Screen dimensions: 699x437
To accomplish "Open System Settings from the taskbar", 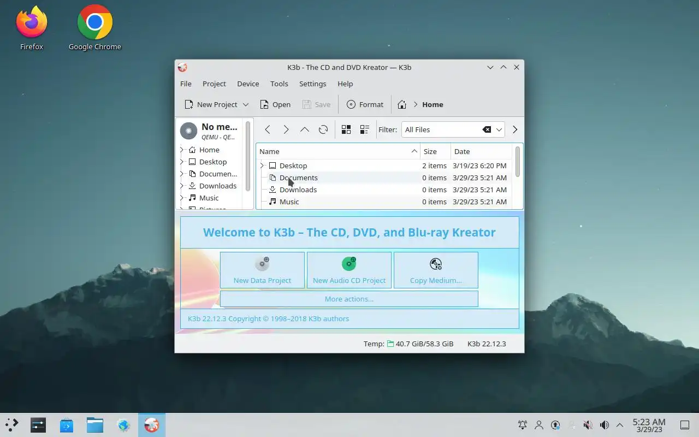I will 38,425.
